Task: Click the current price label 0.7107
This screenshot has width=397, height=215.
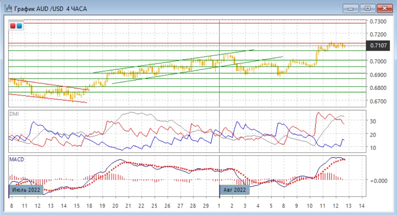Action: pos(378,46)
